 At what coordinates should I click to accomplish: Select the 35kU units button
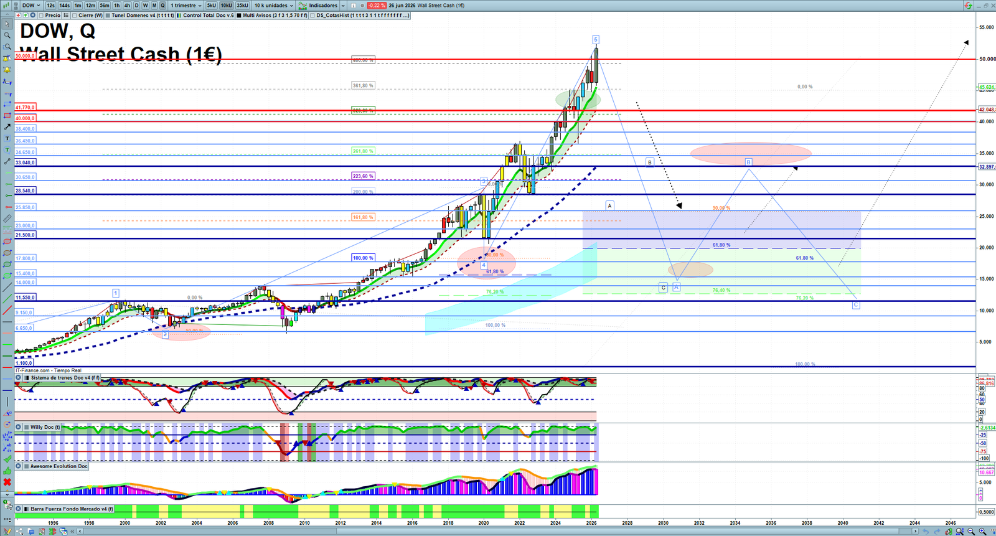pos(242,5)
